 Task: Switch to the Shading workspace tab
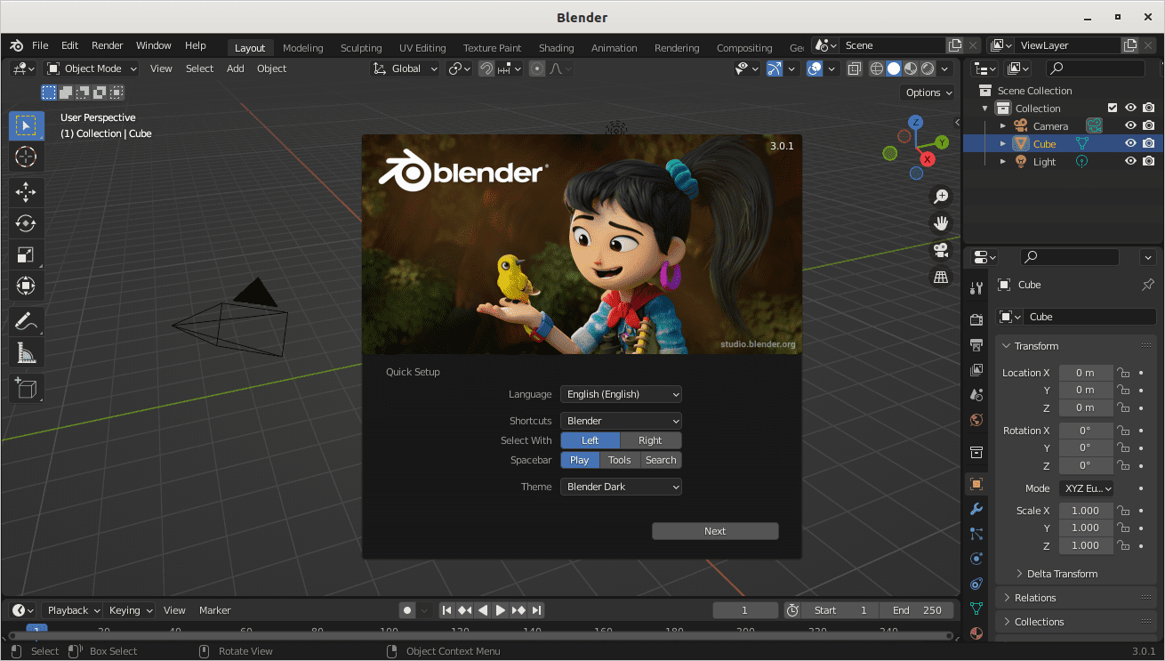tap(556, 47)
